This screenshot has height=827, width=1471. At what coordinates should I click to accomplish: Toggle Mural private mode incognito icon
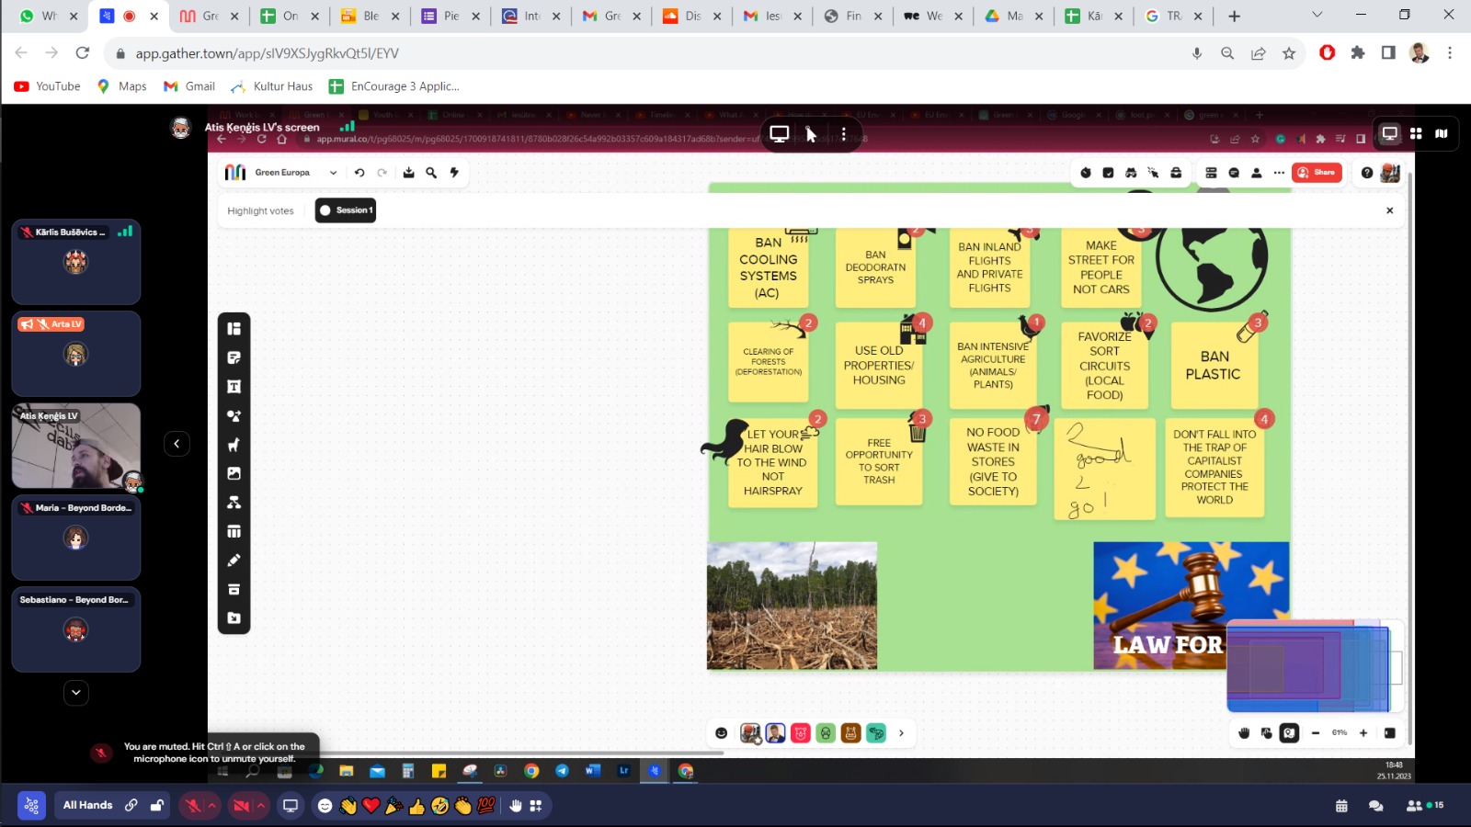(1131, 173)
